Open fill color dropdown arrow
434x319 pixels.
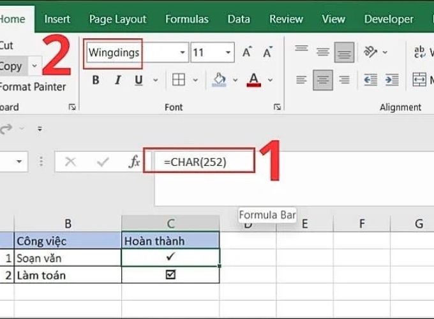coord(236,80)
